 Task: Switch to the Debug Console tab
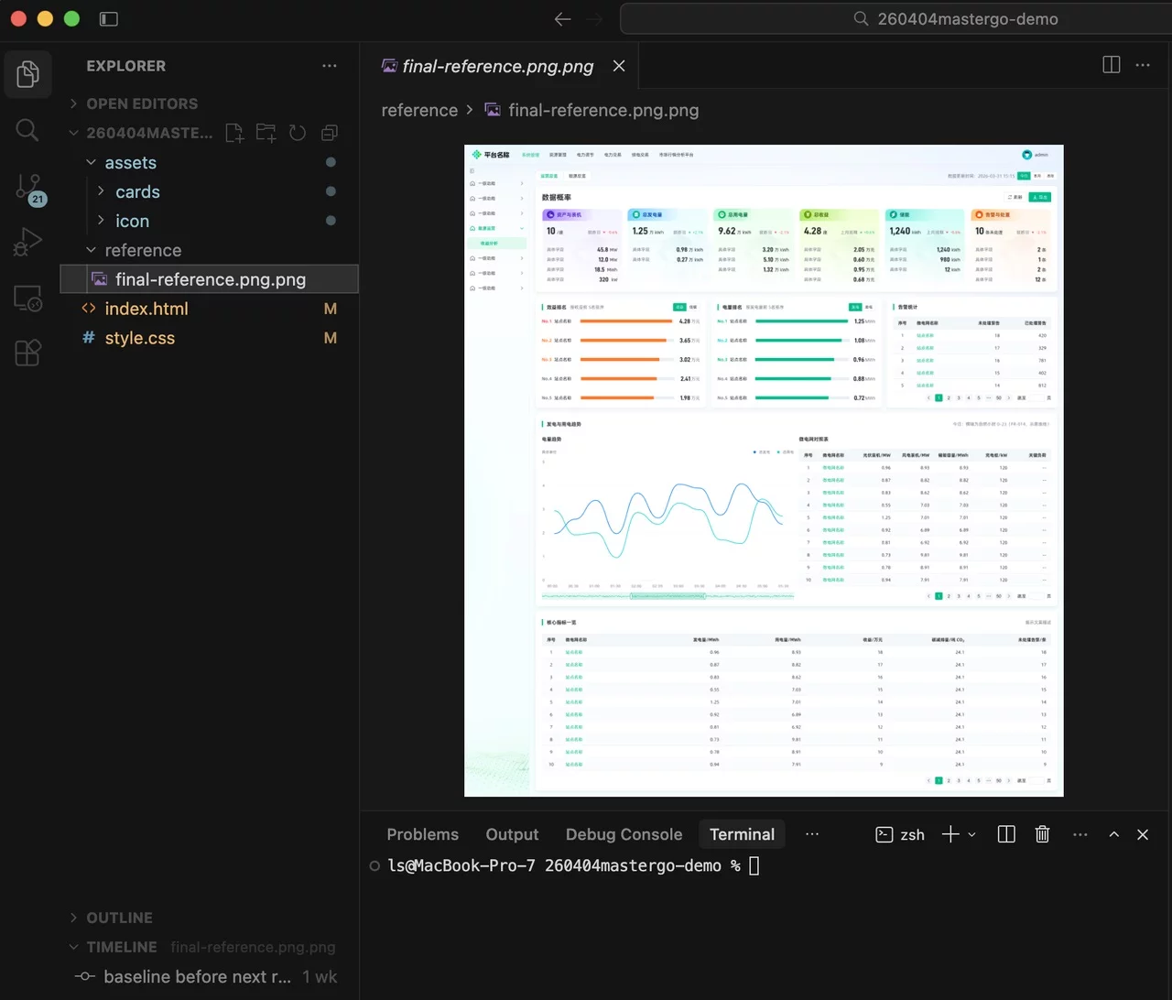624,834
